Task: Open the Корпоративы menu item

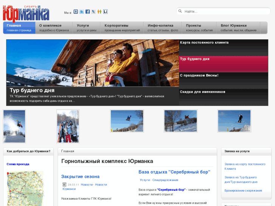Action: [x=122, y=28]
